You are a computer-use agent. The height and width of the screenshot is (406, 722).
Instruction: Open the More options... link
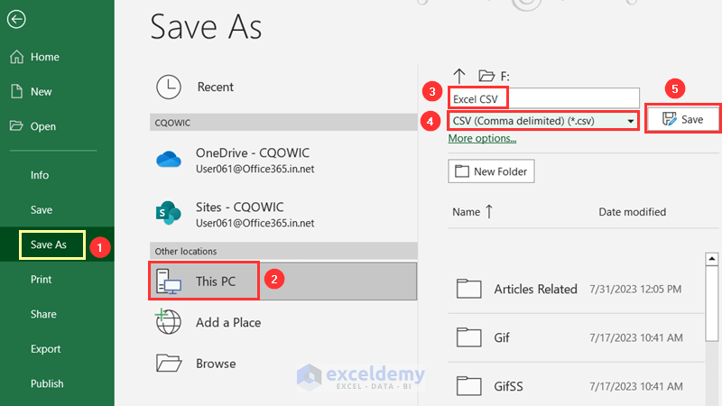tap(482, 138)
